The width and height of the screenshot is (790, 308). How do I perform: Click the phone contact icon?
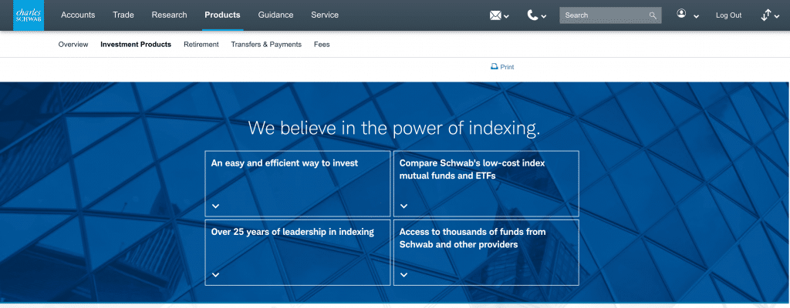(x=533, y=15)
